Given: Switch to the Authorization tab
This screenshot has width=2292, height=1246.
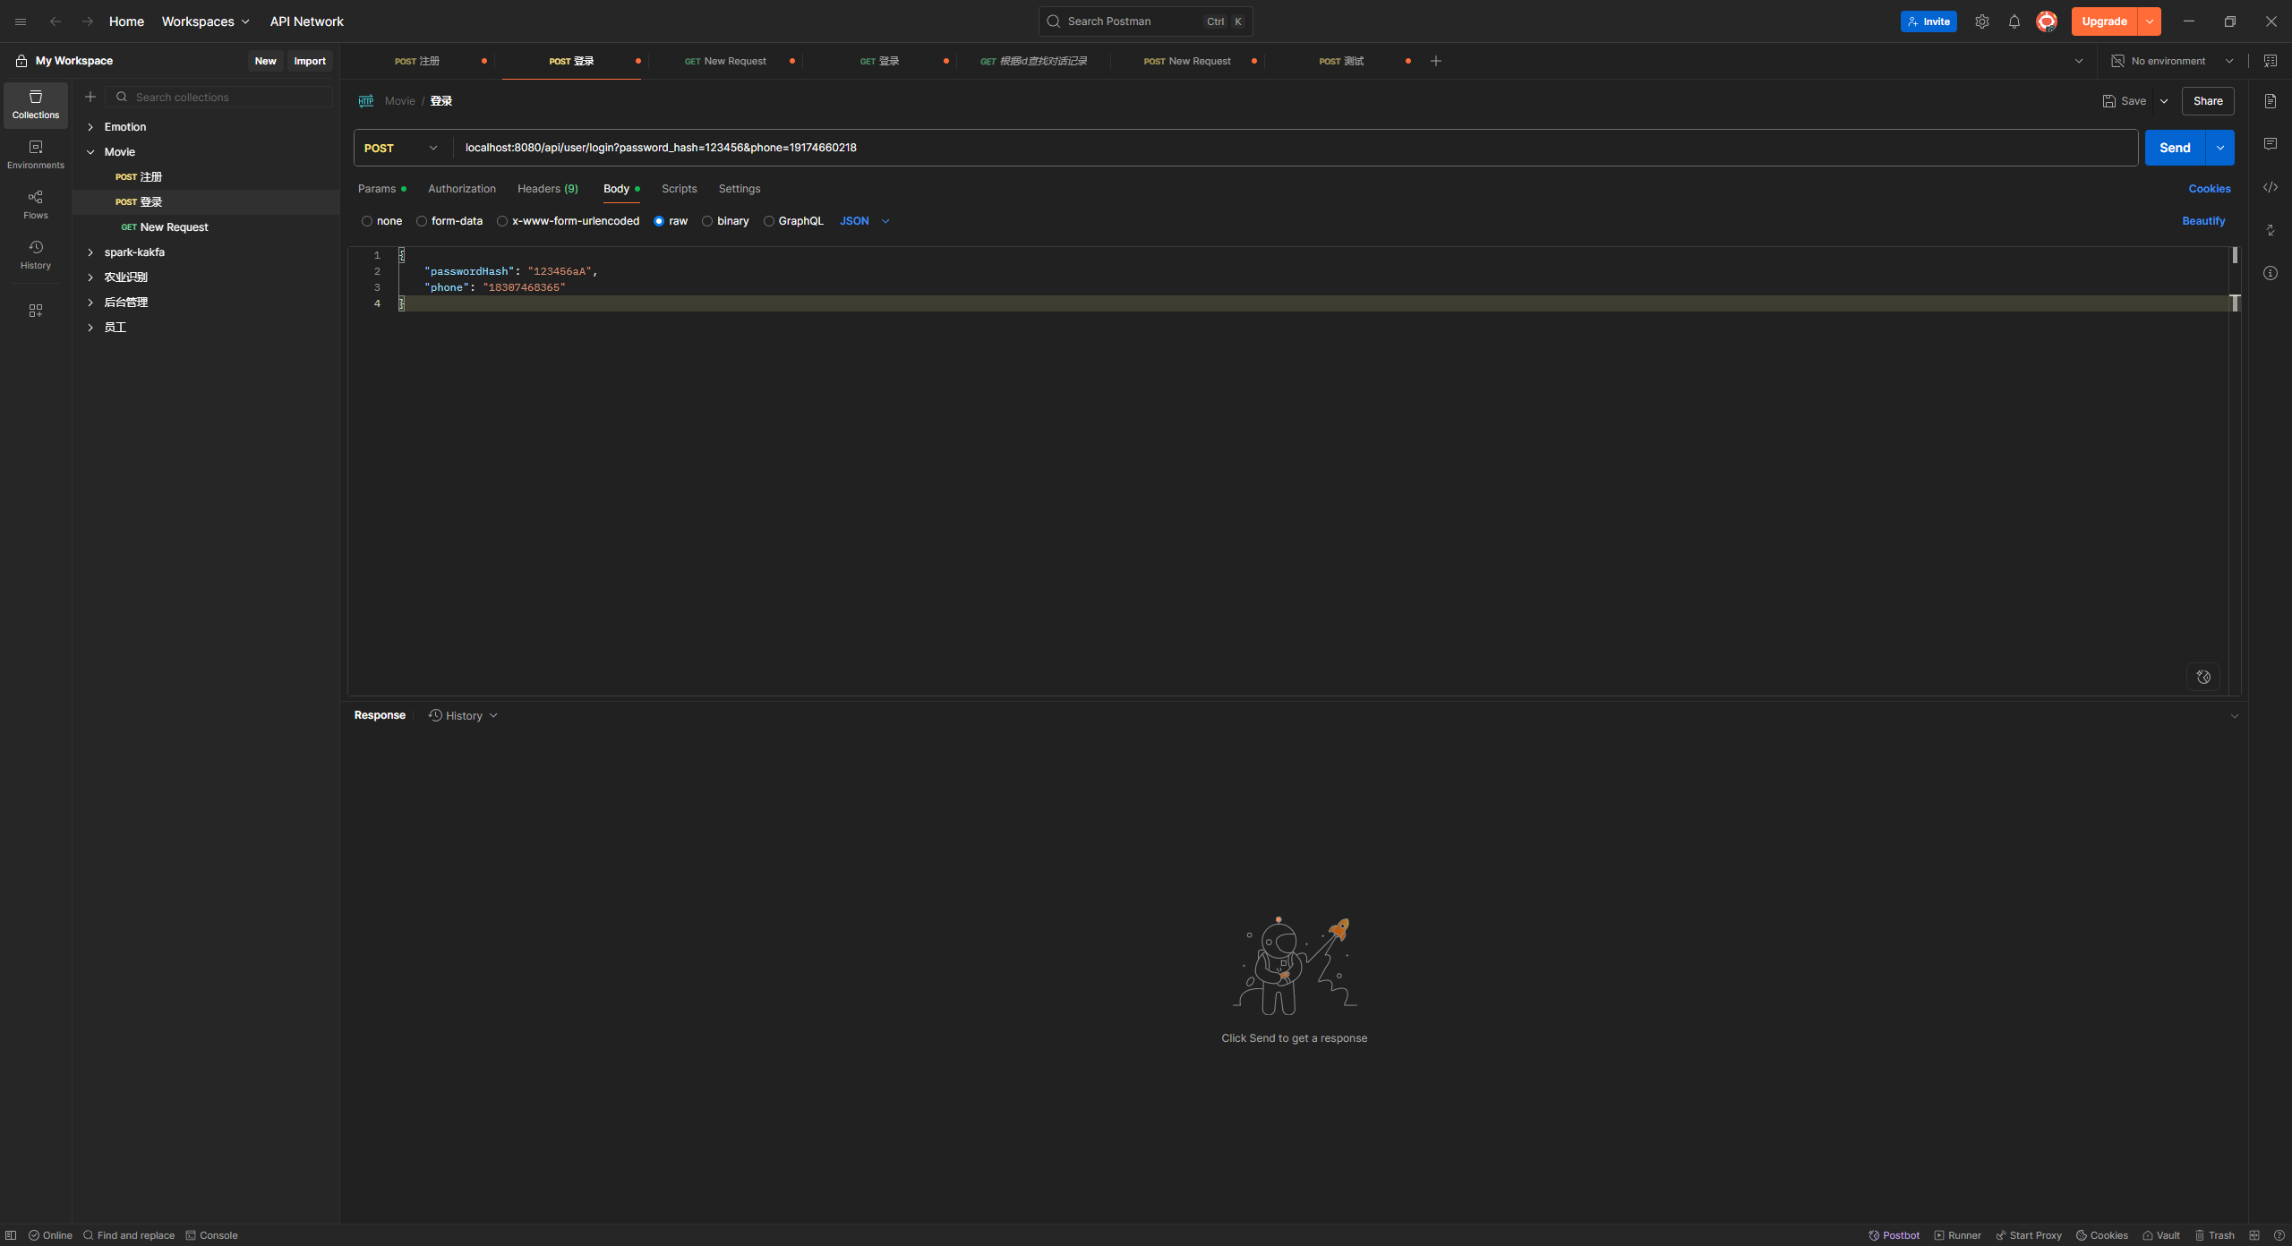Looking at the screenshot, I should (461, 189).
